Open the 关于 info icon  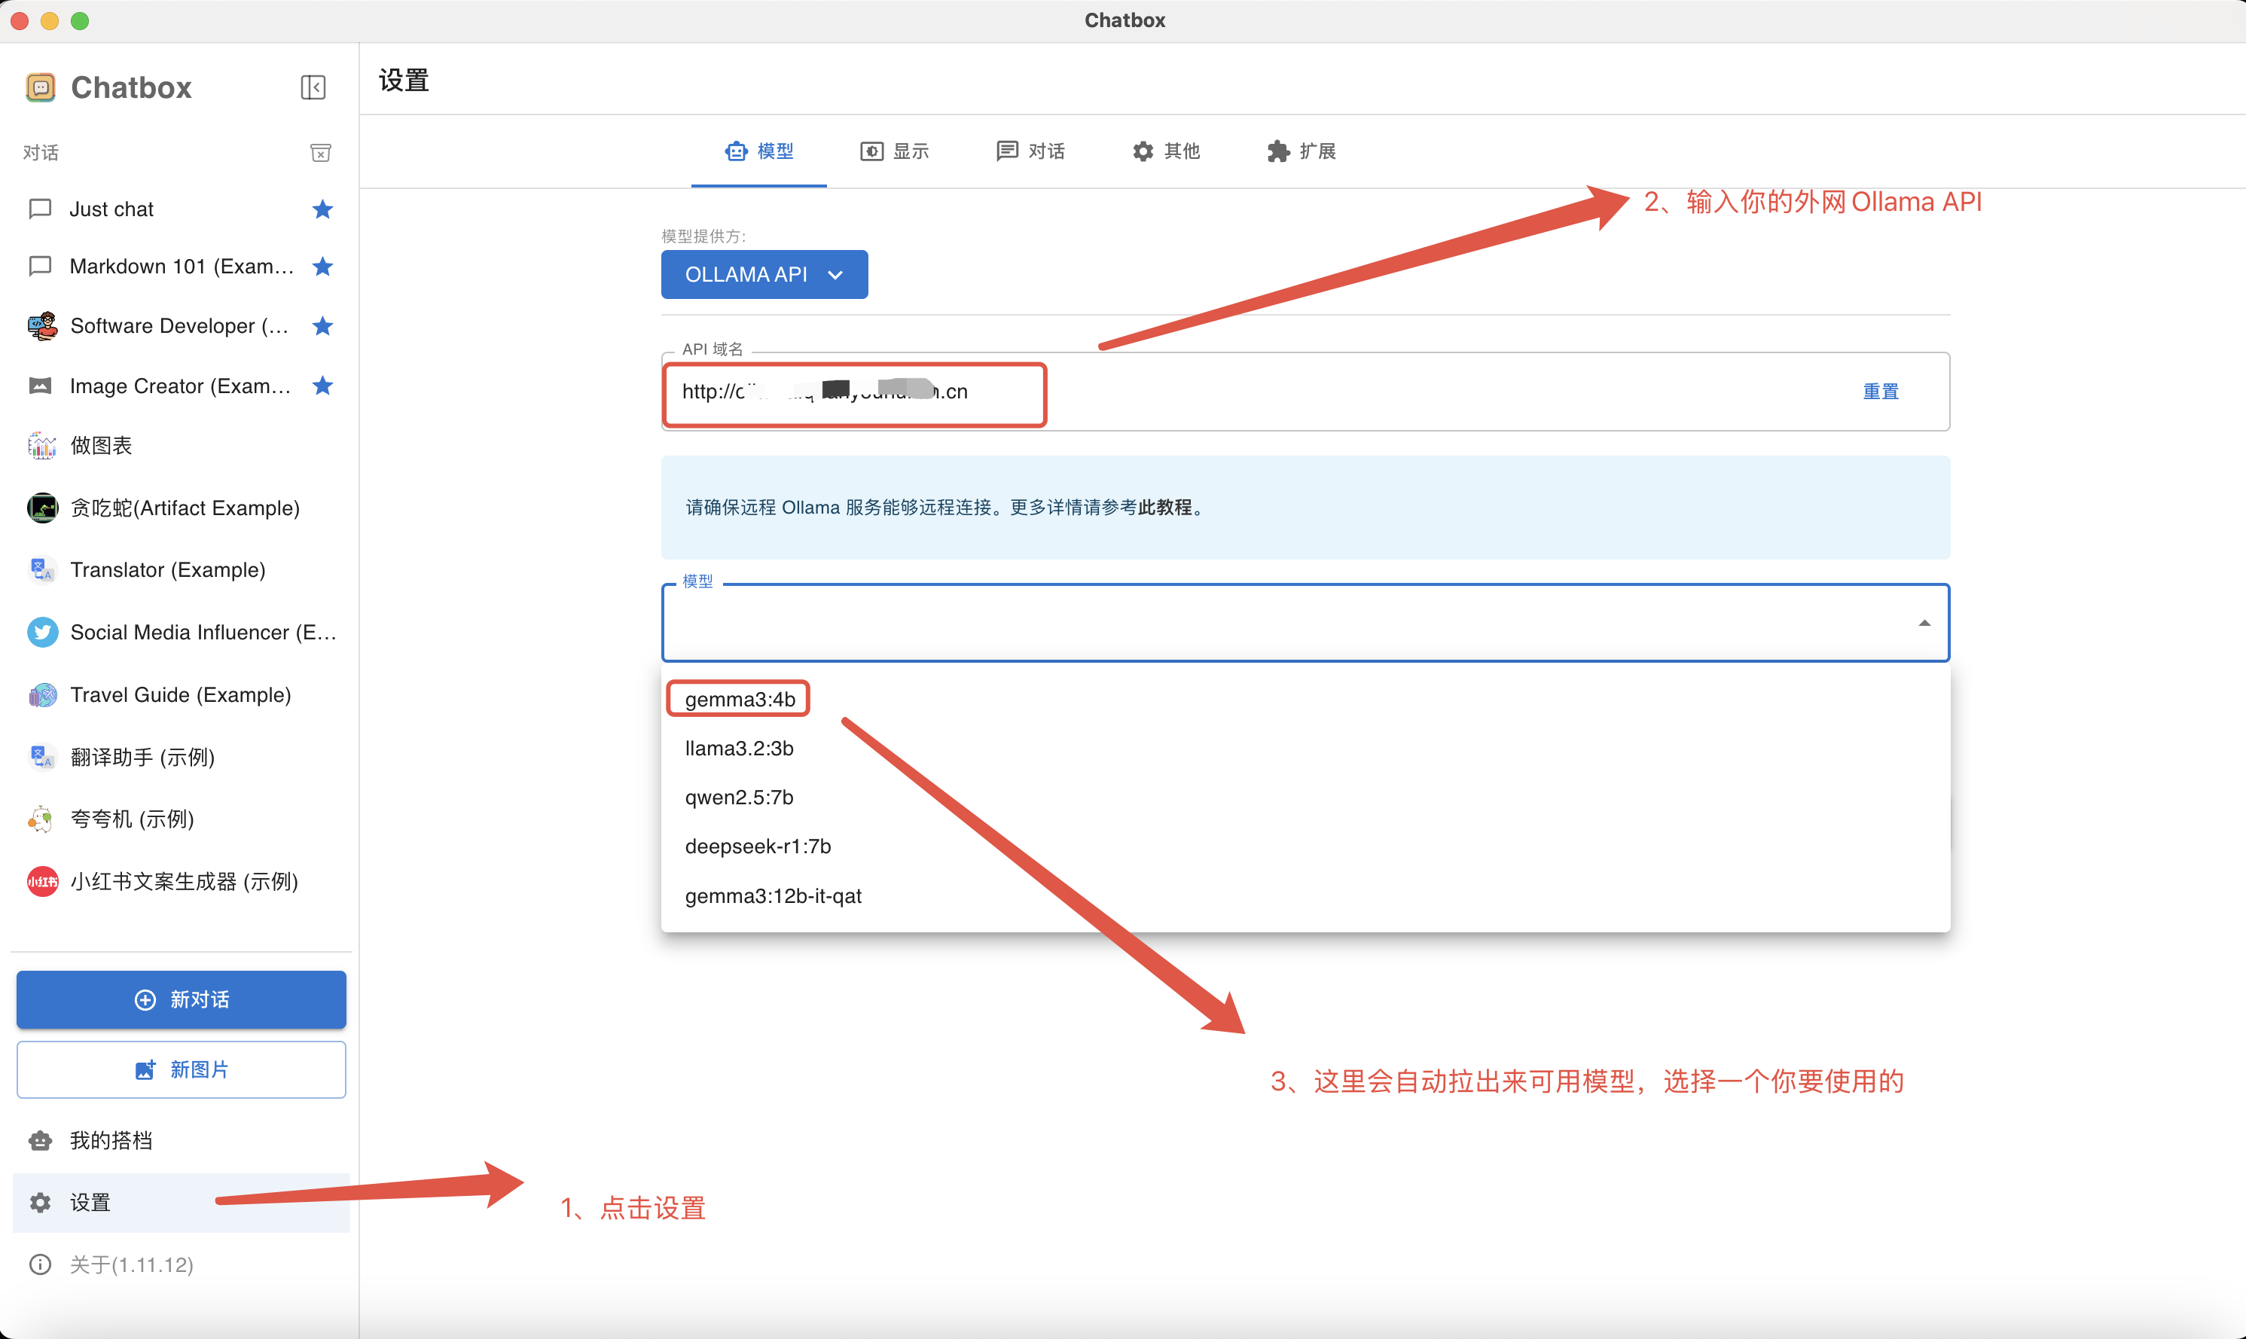40,1264
